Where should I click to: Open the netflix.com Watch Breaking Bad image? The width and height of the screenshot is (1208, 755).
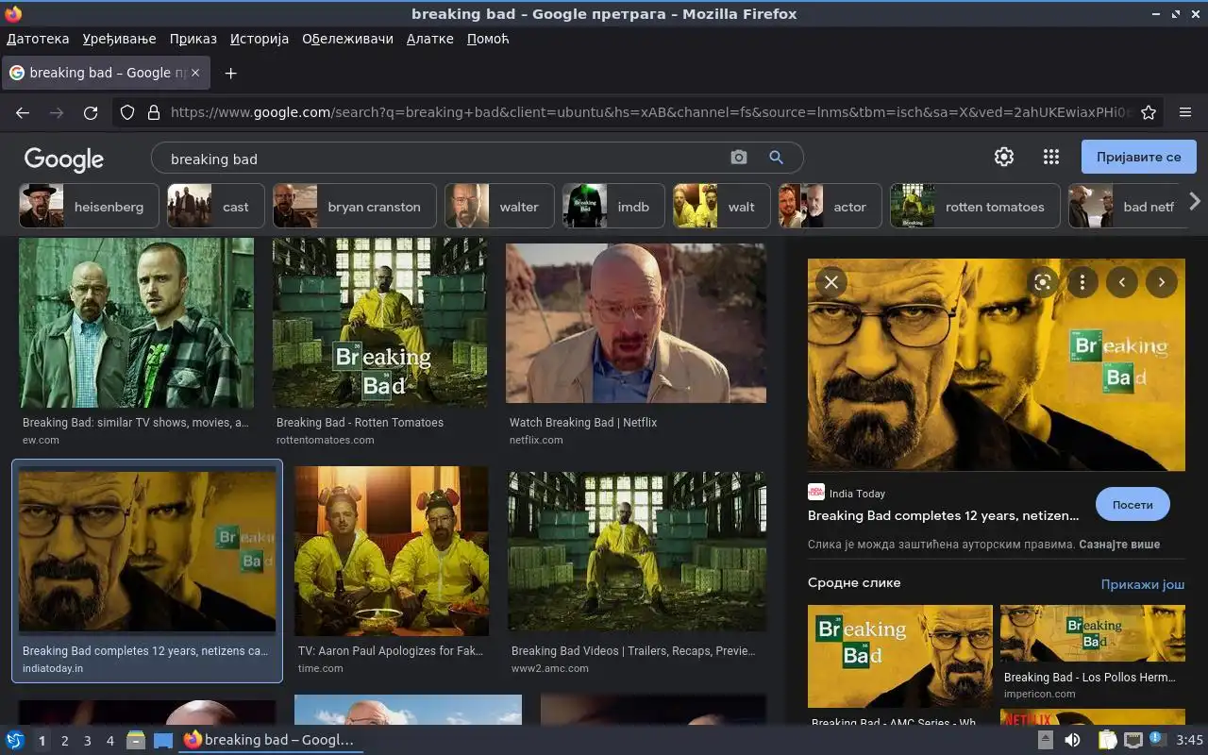636,323
